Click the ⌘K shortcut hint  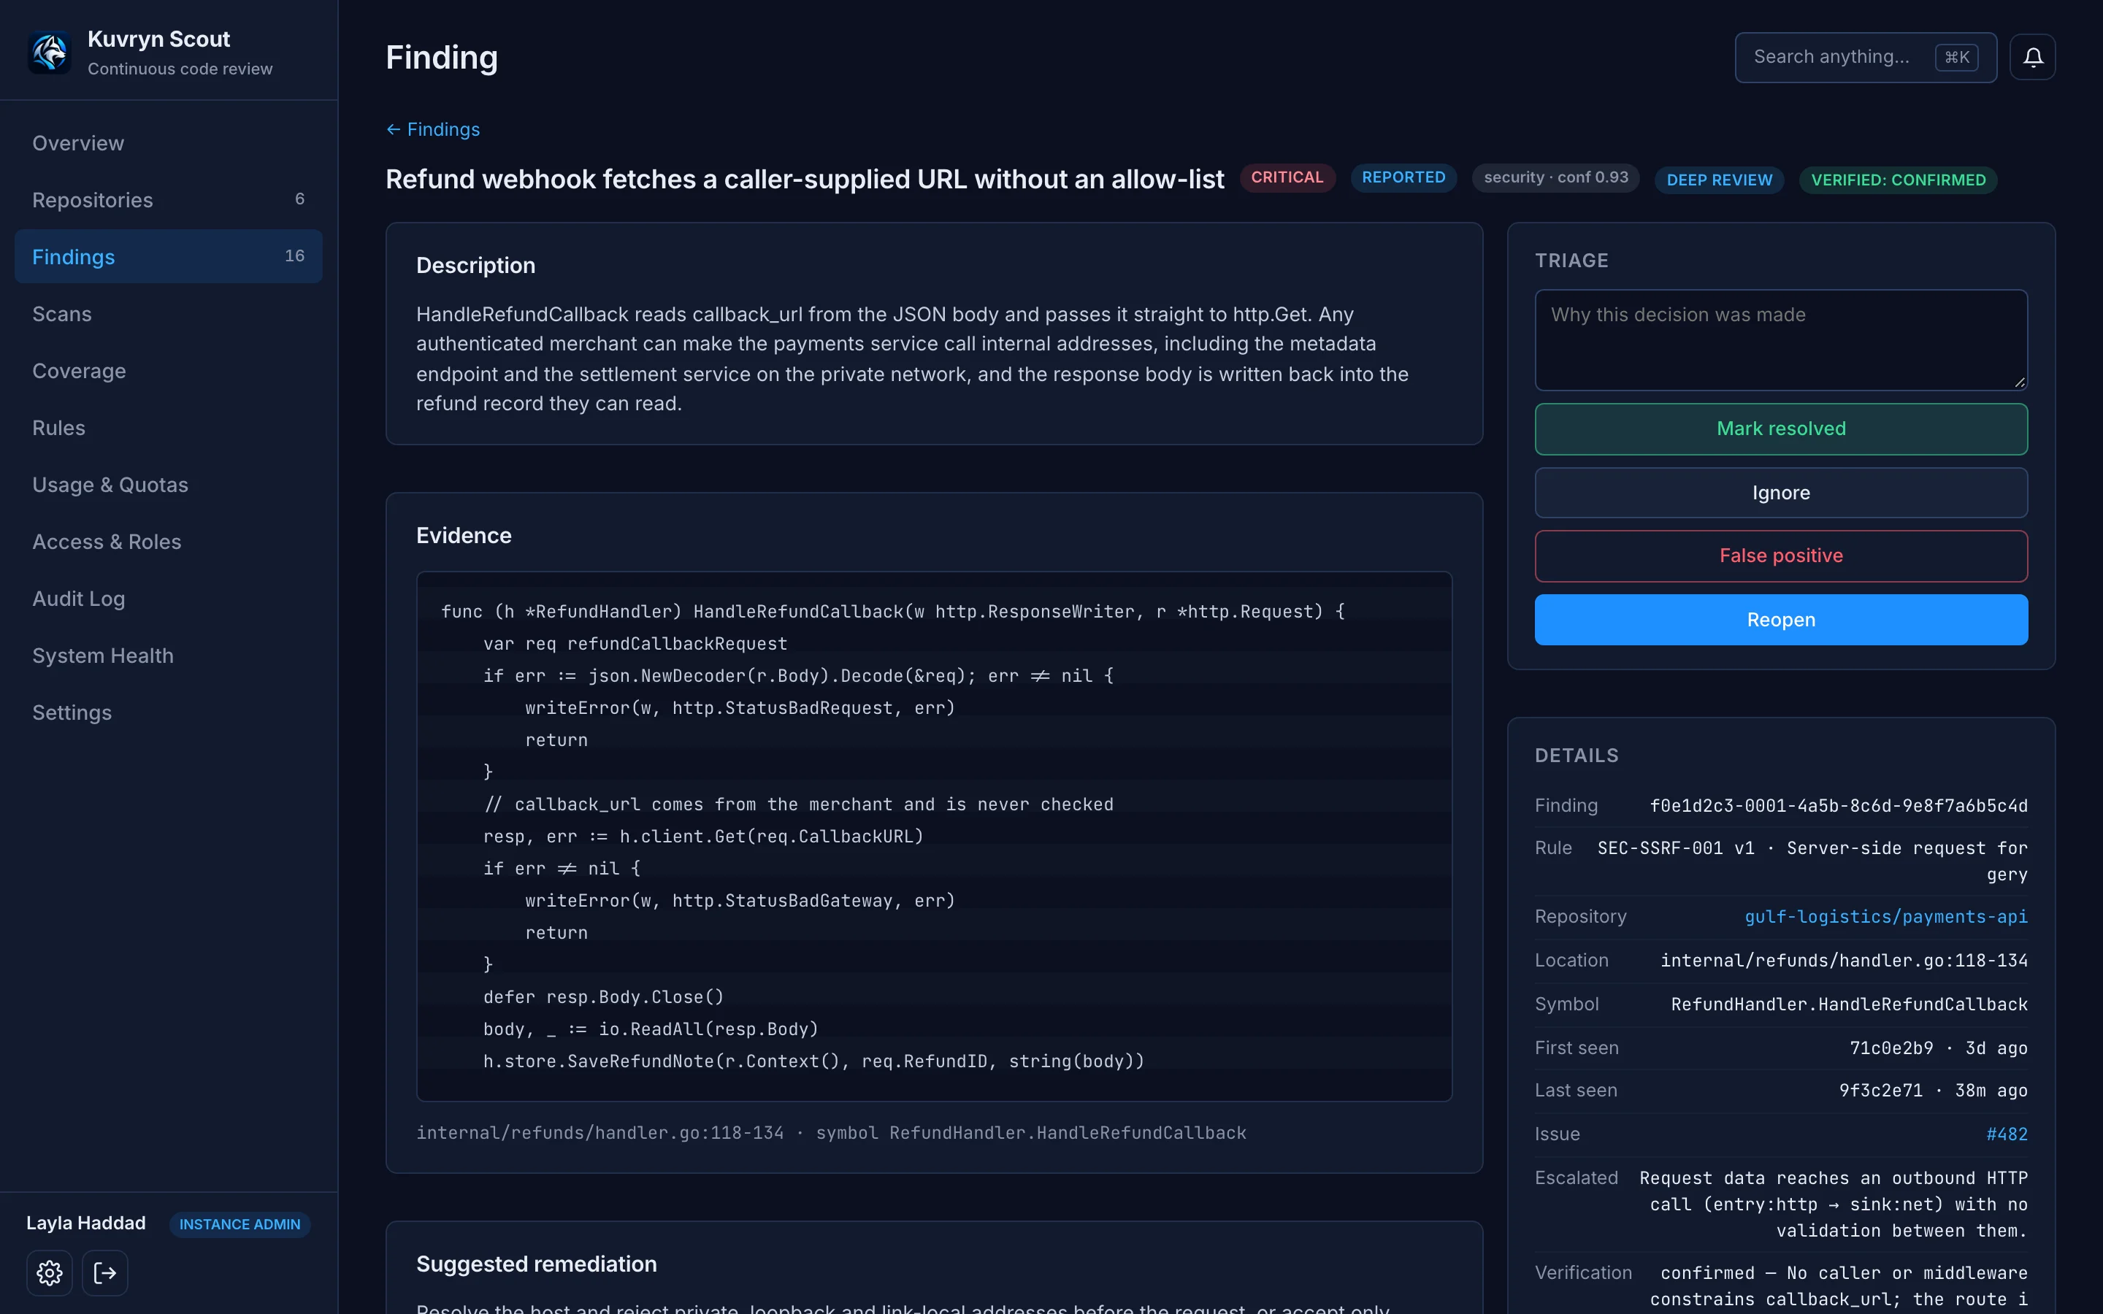tap(1956, 58)
